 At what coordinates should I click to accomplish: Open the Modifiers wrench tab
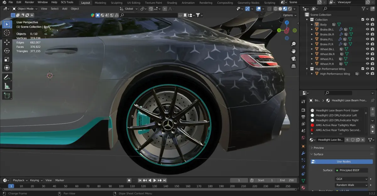click(x=303, y=153)
